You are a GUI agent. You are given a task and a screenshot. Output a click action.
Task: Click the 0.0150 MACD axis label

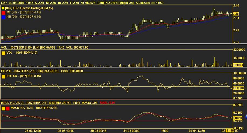tap(238, 113)
